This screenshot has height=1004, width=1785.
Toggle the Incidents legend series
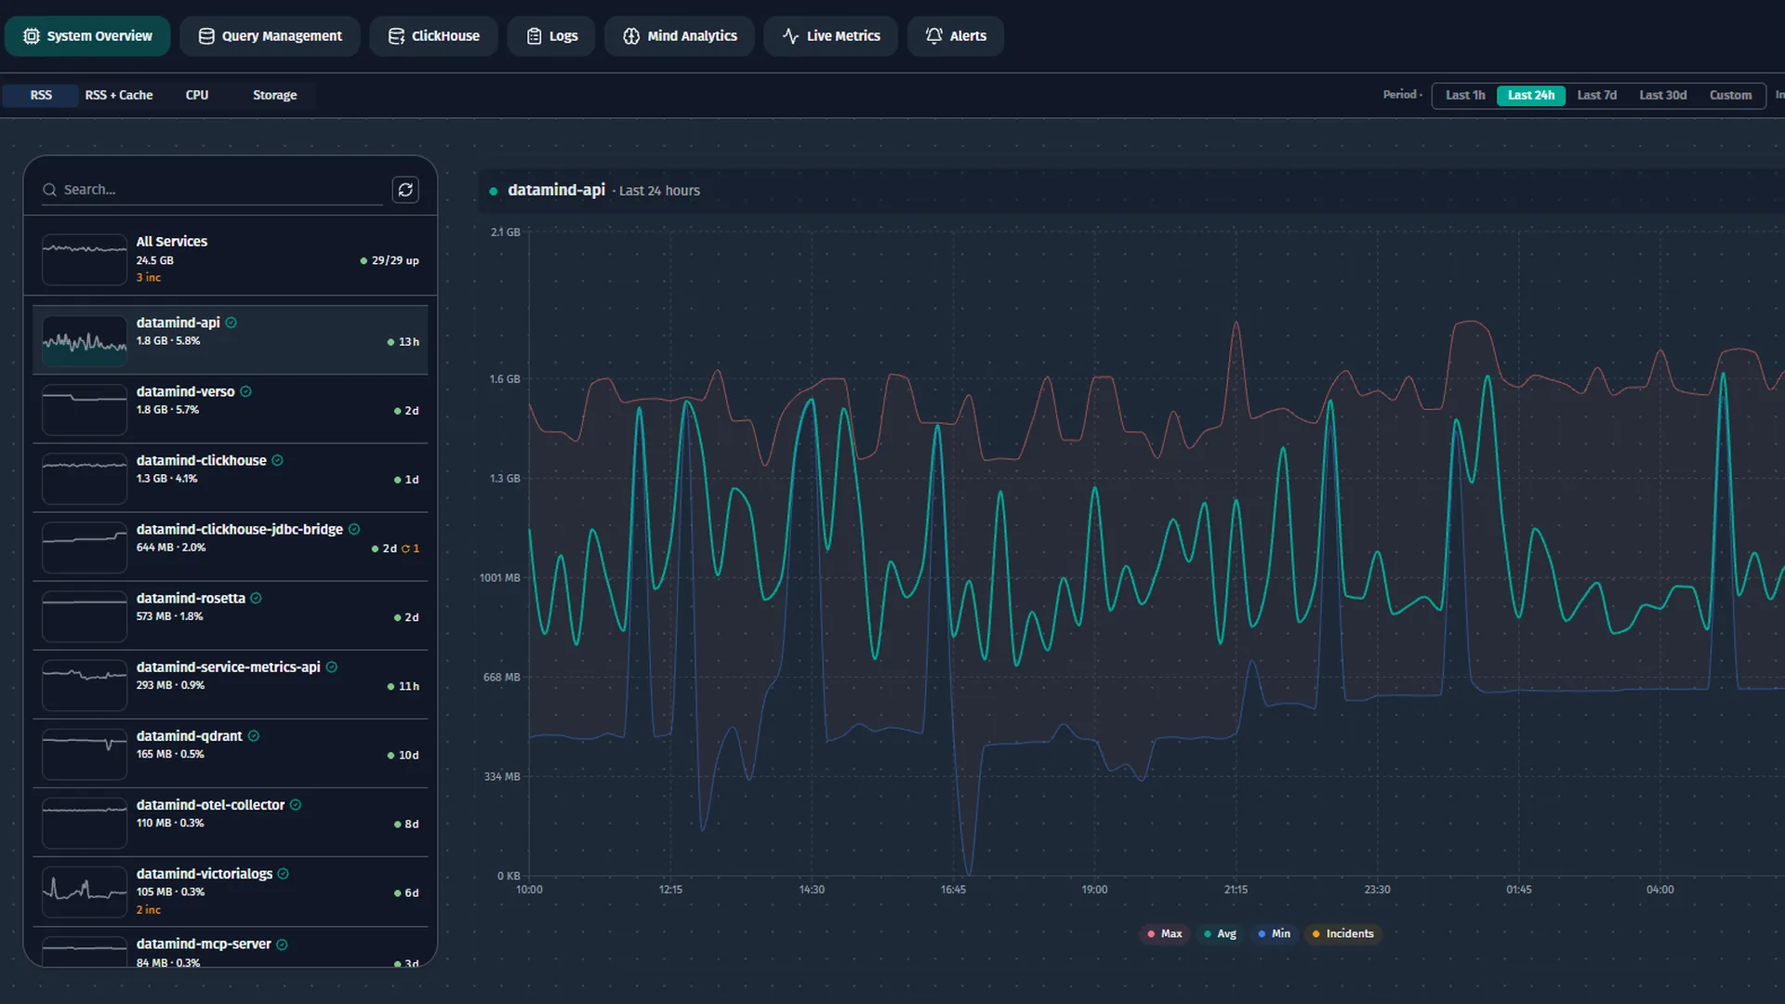pos(1342,933)
